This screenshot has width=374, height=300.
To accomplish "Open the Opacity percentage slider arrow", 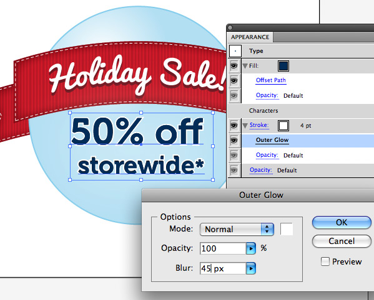I will click(x=250, y=248).
